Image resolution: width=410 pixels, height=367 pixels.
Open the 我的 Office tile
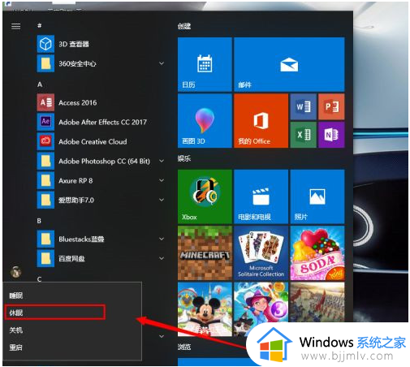[261, 121]
